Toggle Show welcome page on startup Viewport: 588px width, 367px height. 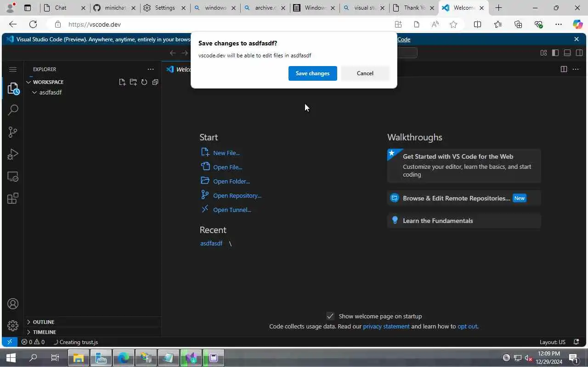(x=330, y=316)
